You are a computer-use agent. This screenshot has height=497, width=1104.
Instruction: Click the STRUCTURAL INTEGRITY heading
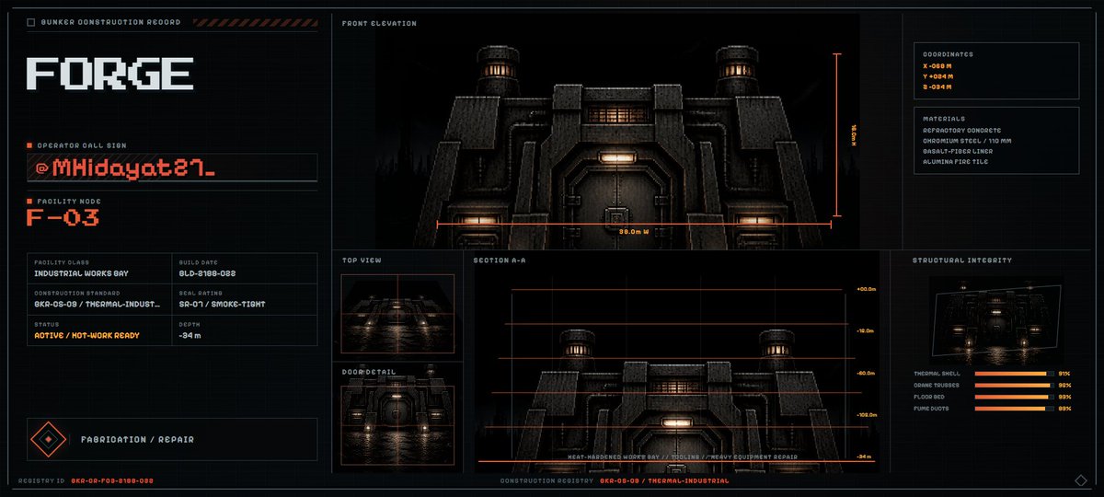pos(962,260)
